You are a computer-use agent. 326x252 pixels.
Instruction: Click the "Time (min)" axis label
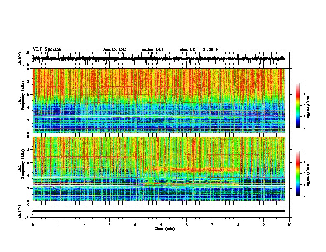pos(165,229)
